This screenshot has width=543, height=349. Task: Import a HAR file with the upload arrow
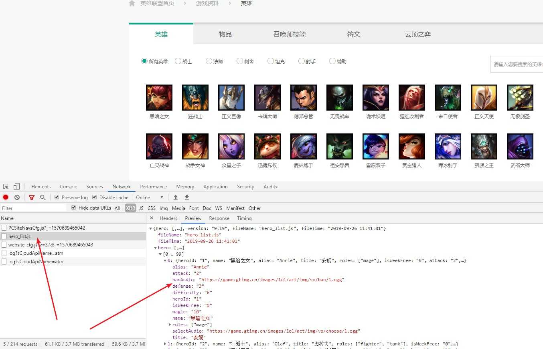tap(175, 197)
